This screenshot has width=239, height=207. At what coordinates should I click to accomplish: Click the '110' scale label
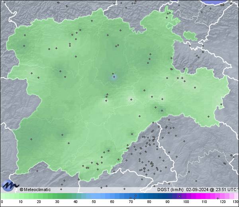point(204,202)
